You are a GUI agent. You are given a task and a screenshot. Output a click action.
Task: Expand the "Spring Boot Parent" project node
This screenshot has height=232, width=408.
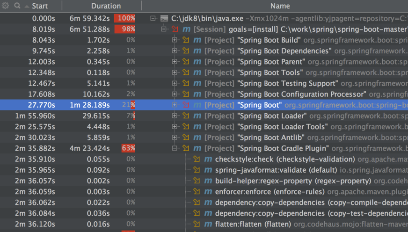tap(175, 62)
